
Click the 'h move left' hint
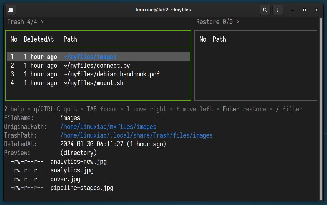[194, 109]
